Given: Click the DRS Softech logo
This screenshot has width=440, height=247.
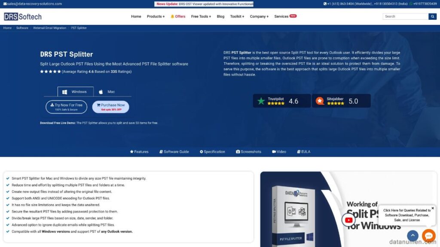Looking at the screenshot, I should (x=23, y=16).
